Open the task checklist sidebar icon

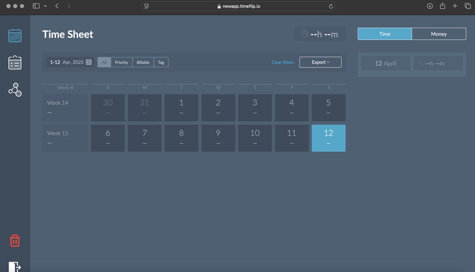tap(15, 63)
